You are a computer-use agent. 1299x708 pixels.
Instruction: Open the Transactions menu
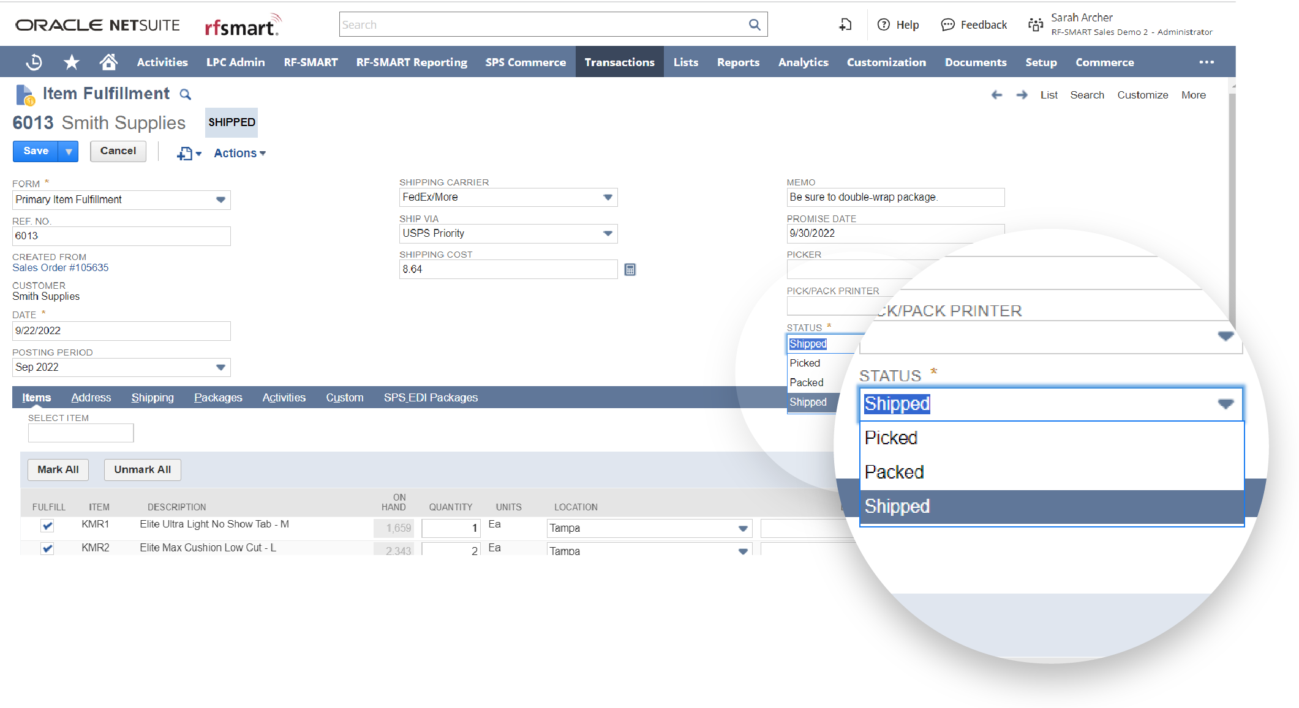click(x=619, y=61)
